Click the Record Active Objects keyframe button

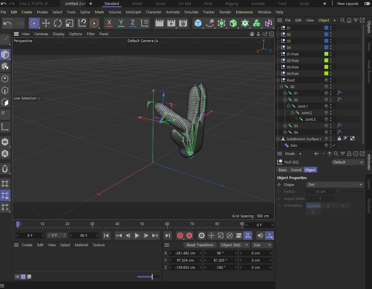tap(180, 236)
